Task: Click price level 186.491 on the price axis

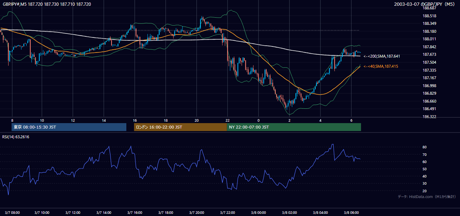Action: [429, 109]
